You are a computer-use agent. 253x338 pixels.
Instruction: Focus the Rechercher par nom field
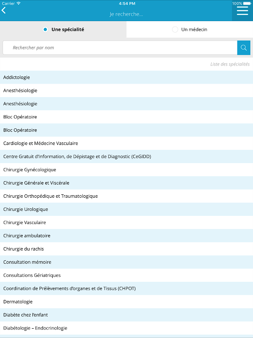(120, 48)
